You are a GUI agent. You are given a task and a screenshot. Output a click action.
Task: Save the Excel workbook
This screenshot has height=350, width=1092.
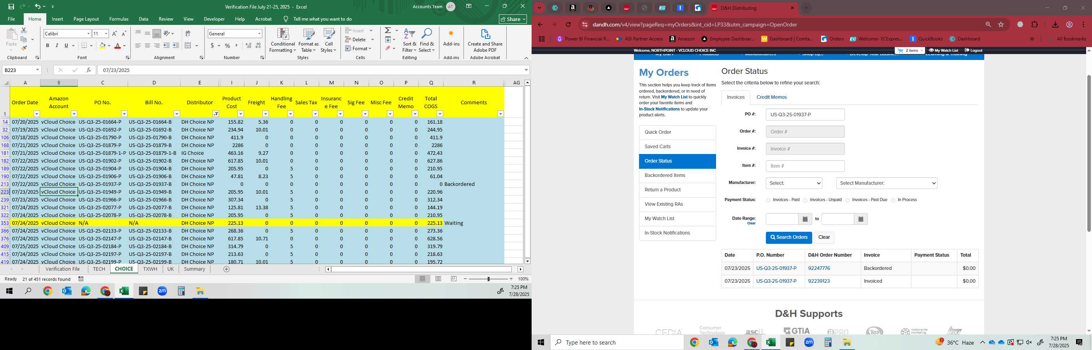click(11, 7)
